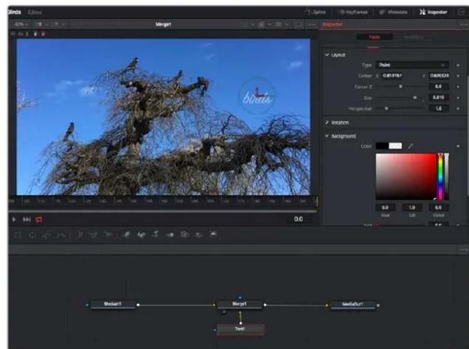Click the black-white Color swatch

click(x=389, y=146)
